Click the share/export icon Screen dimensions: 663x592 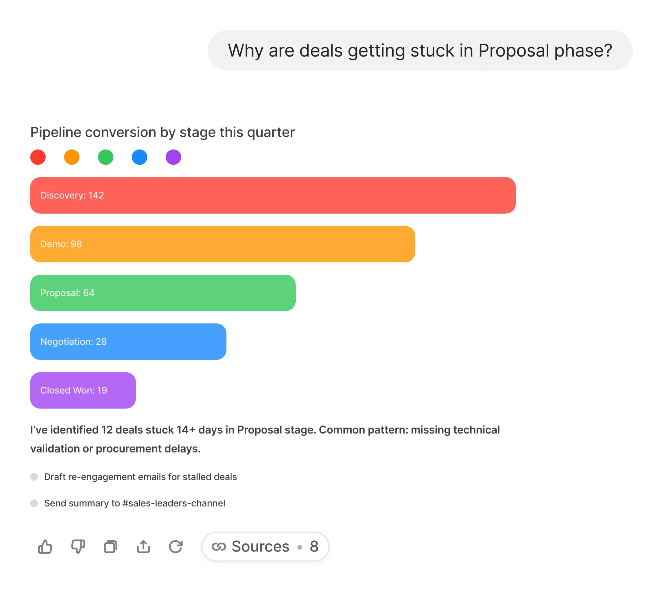pos(143,547)
